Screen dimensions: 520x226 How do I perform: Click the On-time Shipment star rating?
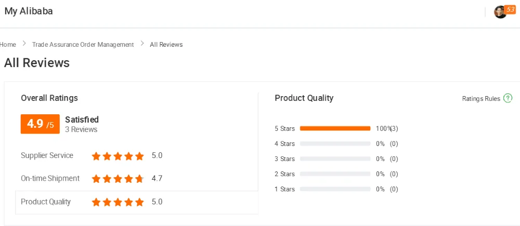pyautogui.click(x=118, y=179)
